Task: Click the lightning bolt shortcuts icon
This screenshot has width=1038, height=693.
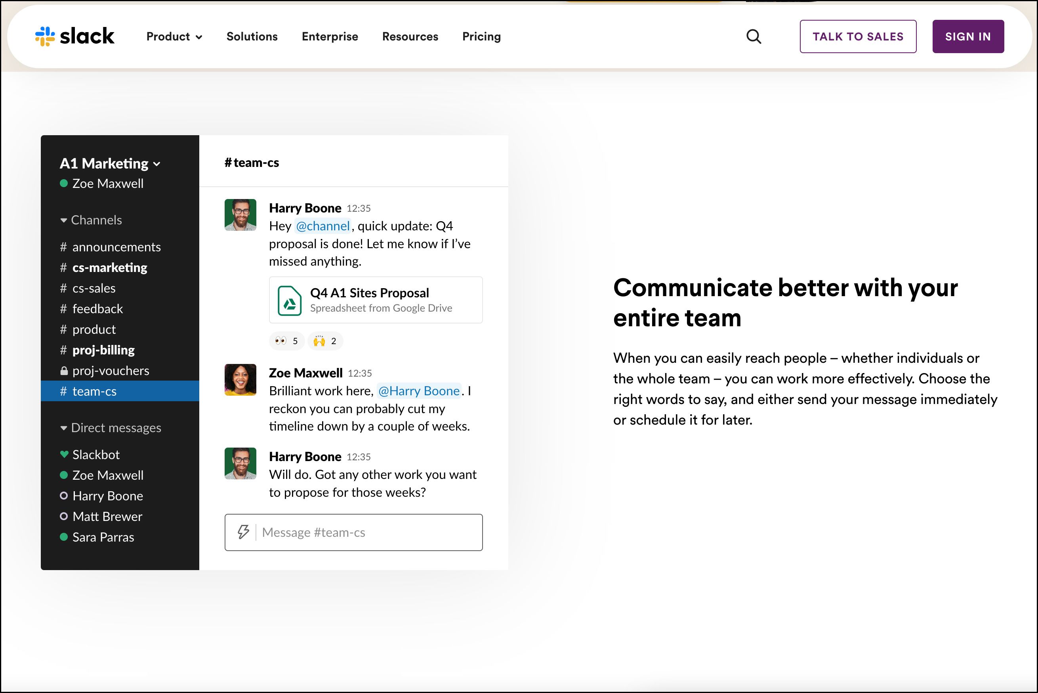Action: tap(243, 532)
